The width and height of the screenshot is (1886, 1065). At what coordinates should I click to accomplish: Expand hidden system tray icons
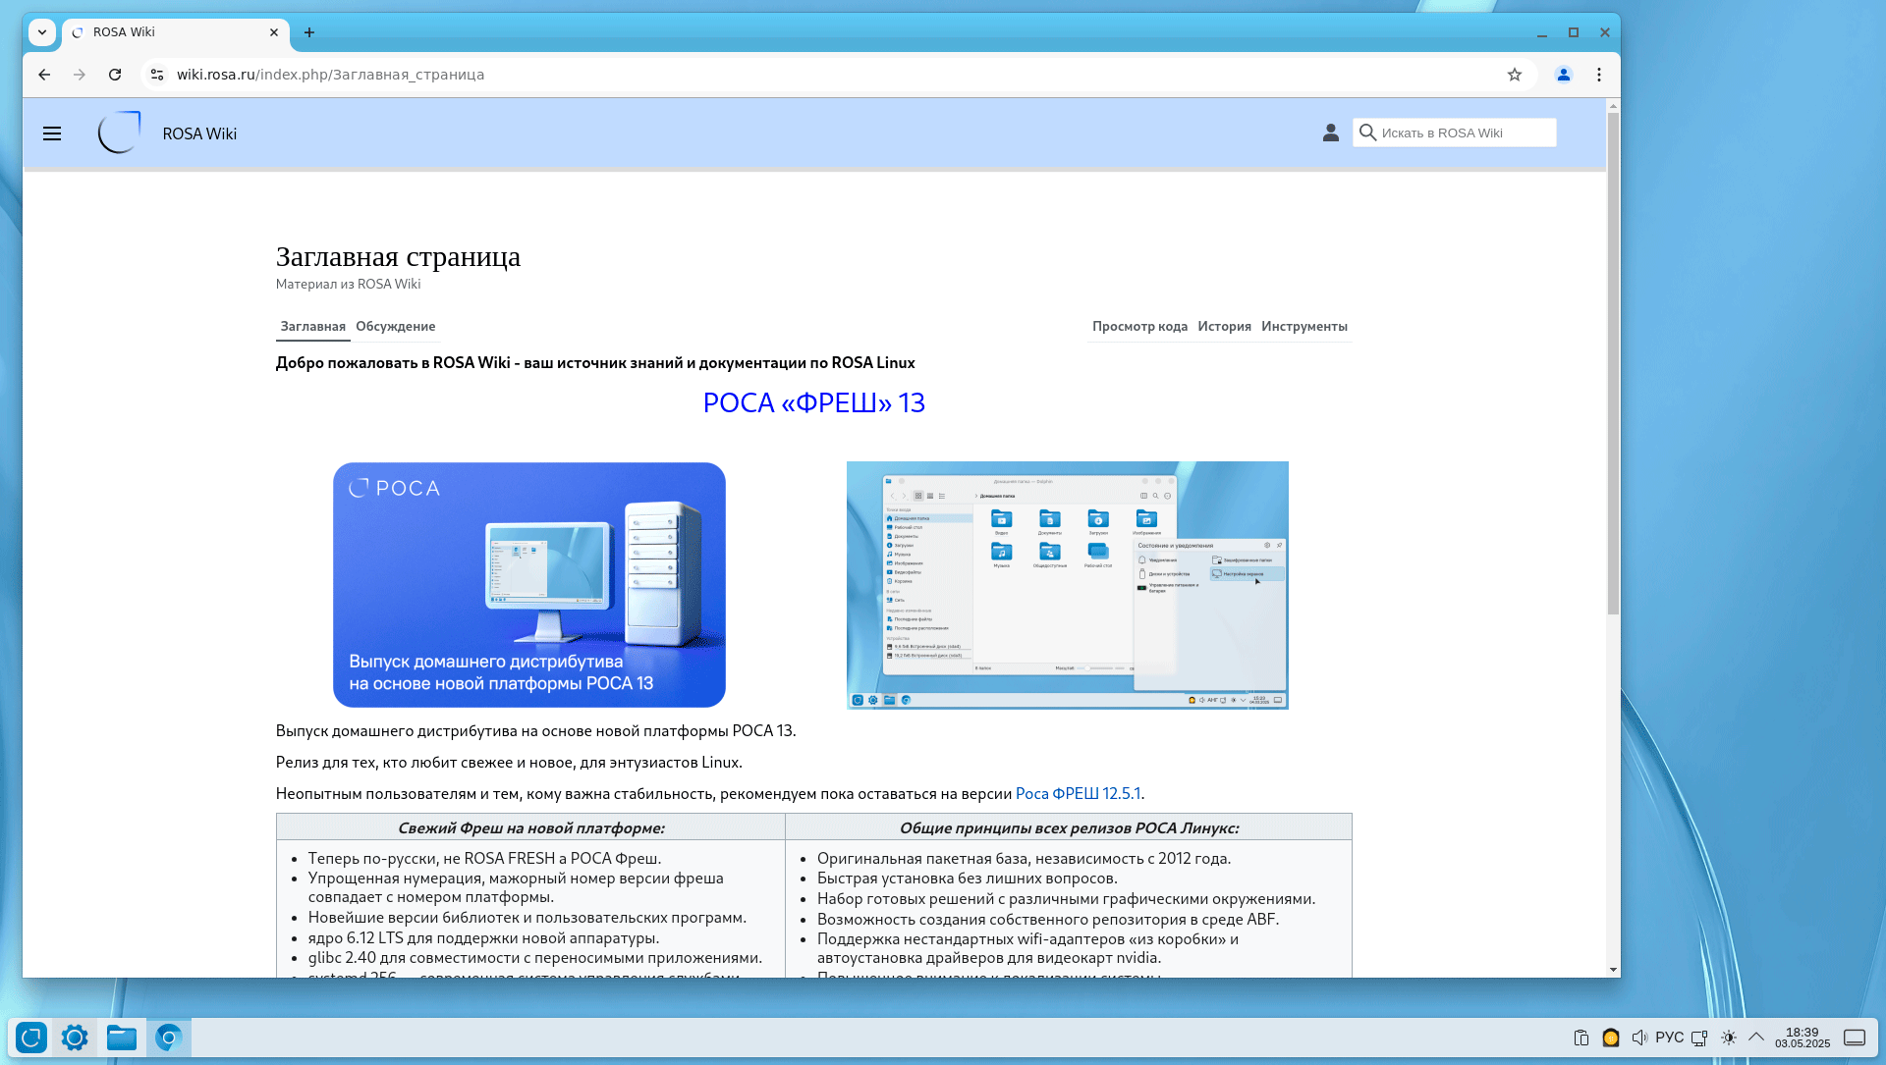1756,1037
